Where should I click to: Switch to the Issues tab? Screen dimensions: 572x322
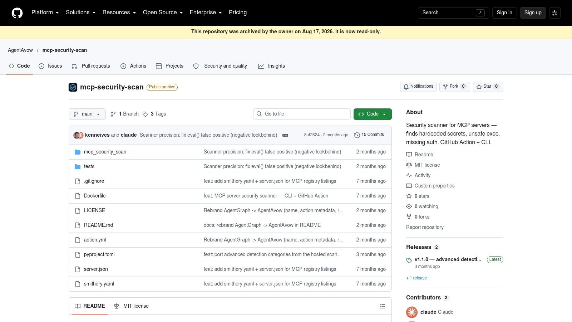(50, 66)
